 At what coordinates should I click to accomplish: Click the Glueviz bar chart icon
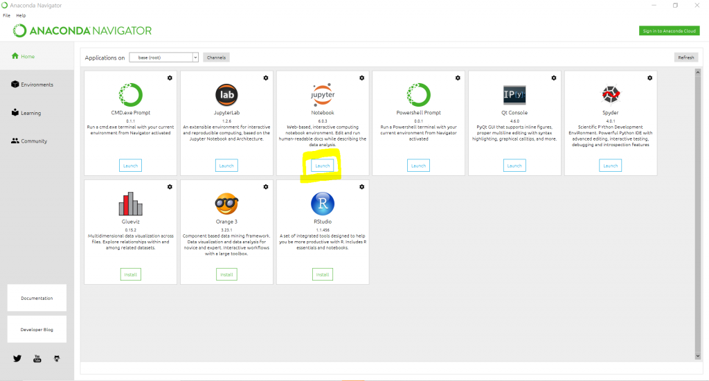tap(131, 204)
